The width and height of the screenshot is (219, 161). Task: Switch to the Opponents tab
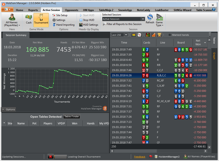click(72, 10)
